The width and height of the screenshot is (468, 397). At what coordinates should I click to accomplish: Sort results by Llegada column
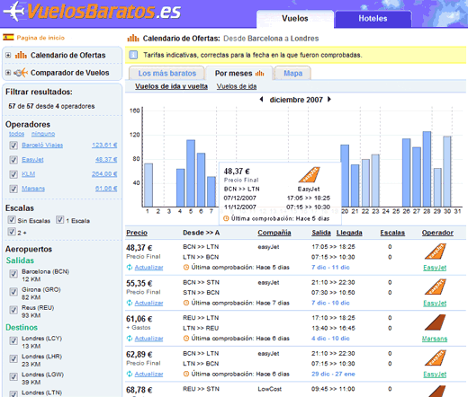(349, 233)
